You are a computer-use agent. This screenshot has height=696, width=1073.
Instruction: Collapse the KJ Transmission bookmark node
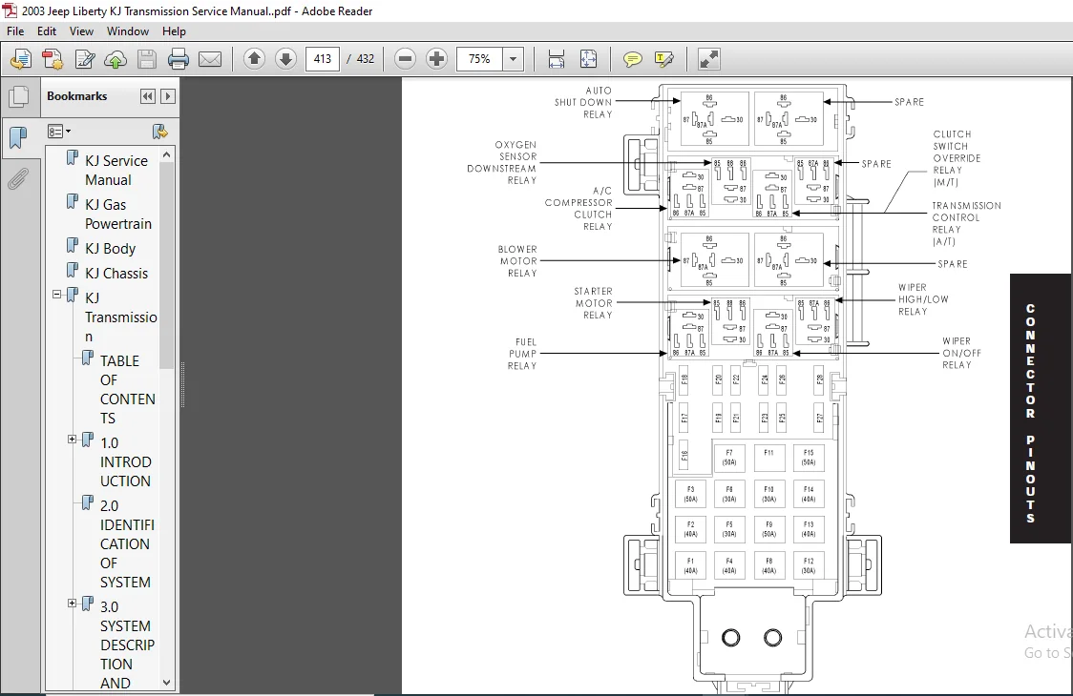(x=56, y=295)
